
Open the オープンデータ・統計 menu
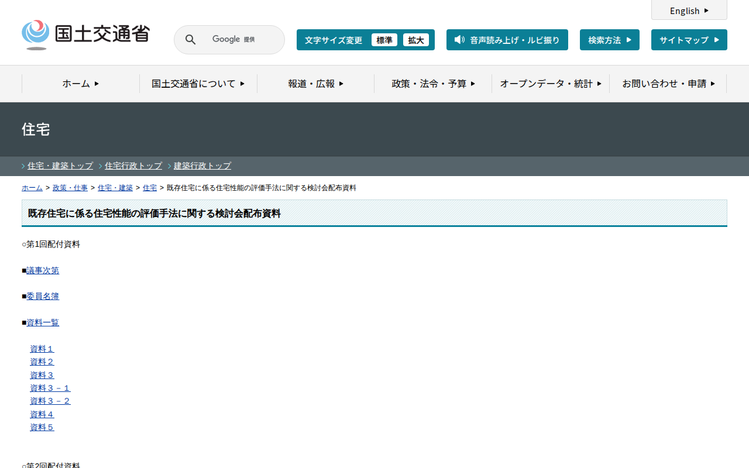(551, 84)
